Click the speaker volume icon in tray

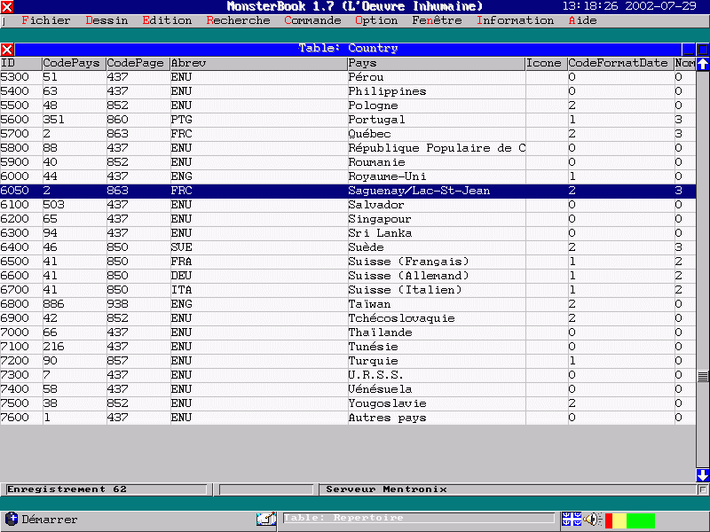tap(592, 519)
